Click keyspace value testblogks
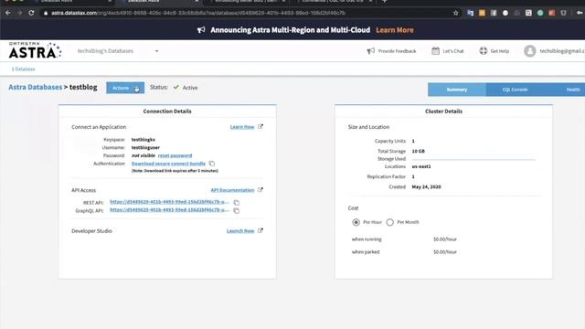Screen dimensions: 585x329 [144, 140]
